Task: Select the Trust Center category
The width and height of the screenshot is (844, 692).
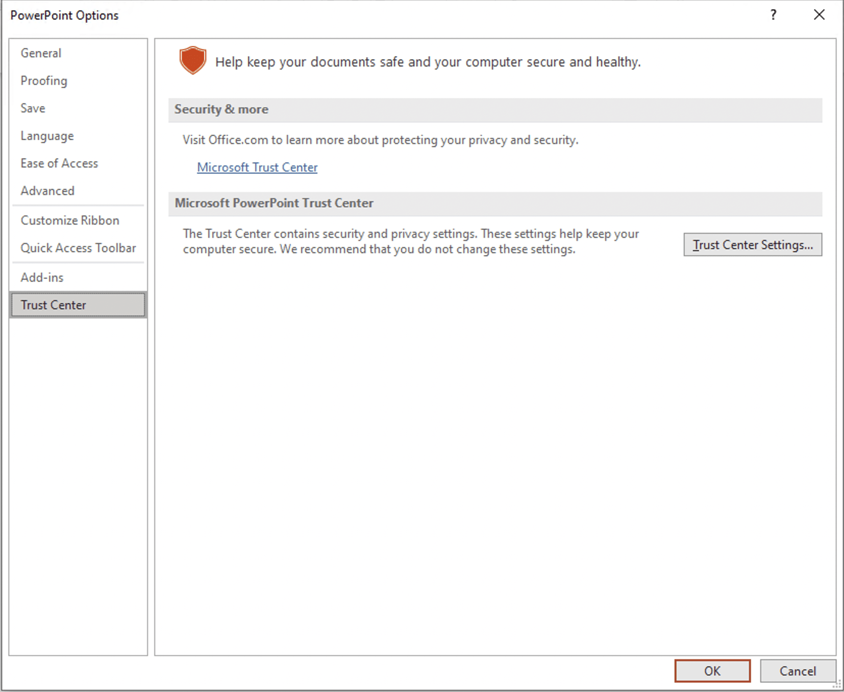Action: click(x=78, y=305)
